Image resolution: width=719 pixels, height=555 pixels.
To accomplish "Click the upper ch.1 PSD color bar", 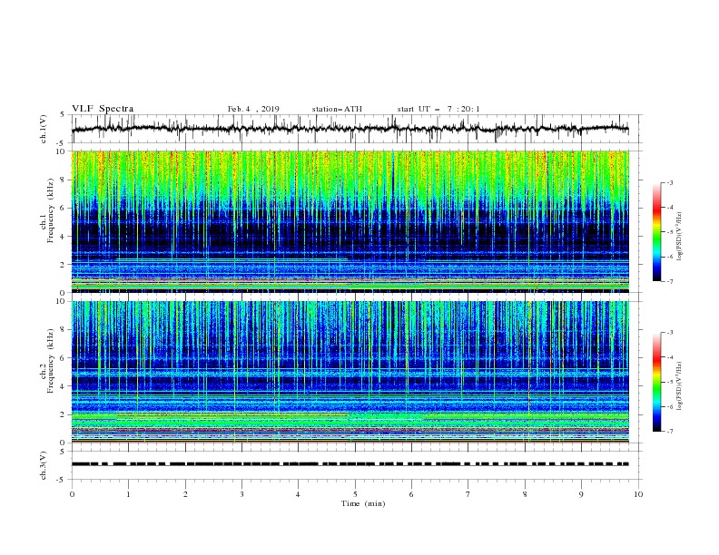I will tap(656, 232).
